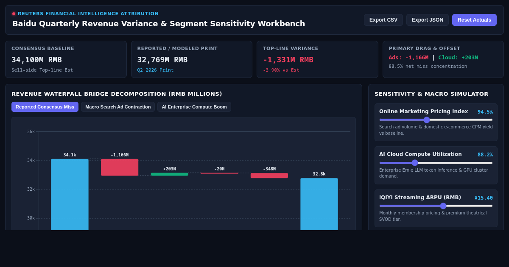The image size is (509, 267).
Task: Click the red -1,166M waterfall bar
Action: pos(120,167)
